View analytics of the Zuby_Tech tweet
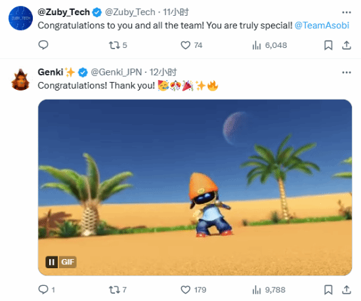Screen dimensions: 361x301 pyautogui.click(x=270, y=45)
